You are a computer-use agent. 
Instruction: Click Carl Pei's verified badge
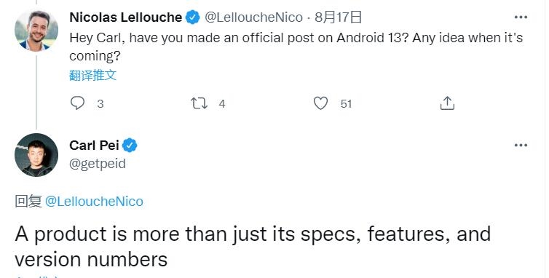click(130, 146)
